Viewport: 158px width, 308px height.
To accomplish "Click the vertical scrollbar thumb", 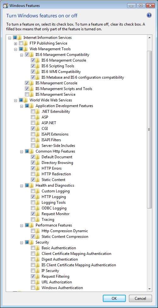I will tap(149, 130).
